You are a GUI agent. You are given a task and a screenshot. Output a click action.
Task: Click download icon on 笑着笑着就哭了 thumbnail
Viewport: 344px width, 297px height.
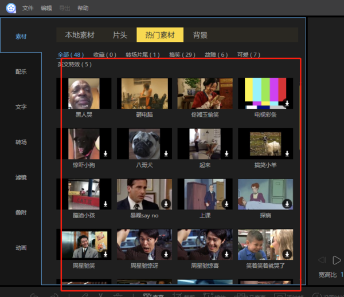click(287, 254)
